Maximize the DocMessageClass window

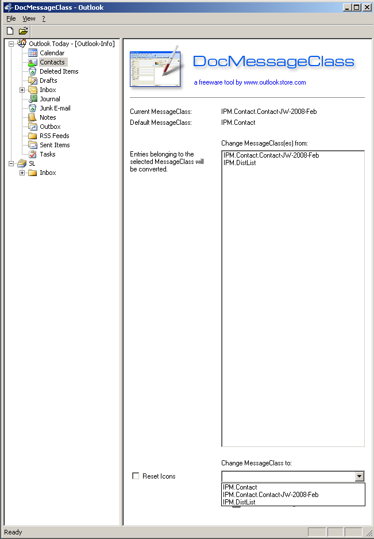[357, 7]
